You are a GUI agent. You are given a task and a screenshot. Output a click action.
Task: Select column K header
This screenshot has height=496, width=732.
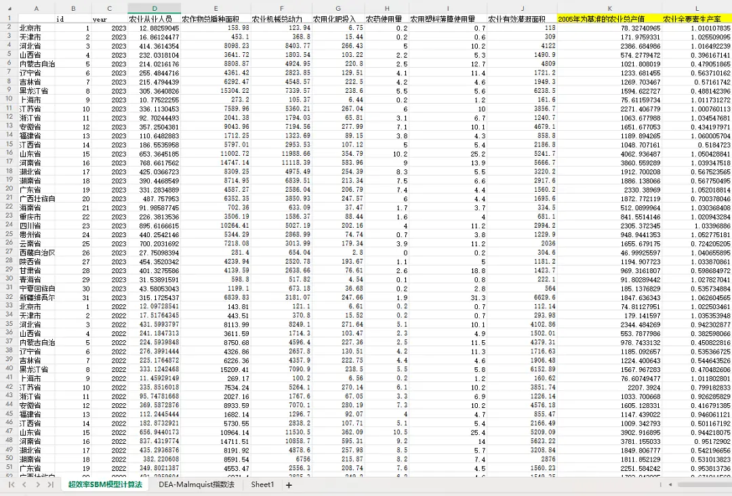tap(610, 9)
